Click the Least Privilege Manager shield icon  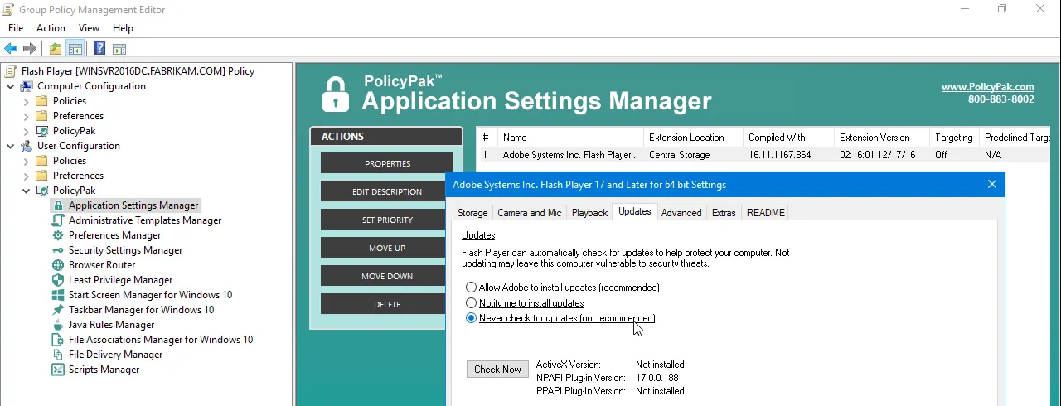point(58,280)
